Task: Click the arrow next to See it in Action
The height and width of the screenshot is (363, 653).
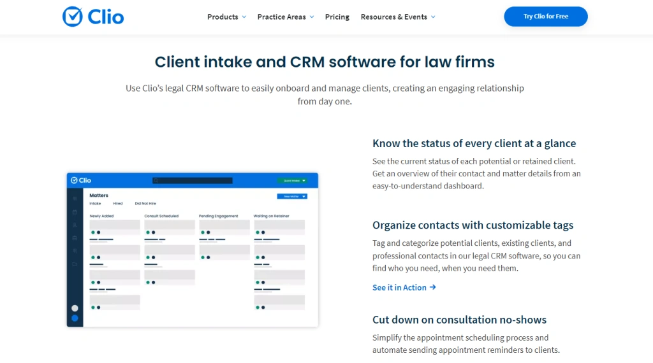Action: click(x=433, y=287)
